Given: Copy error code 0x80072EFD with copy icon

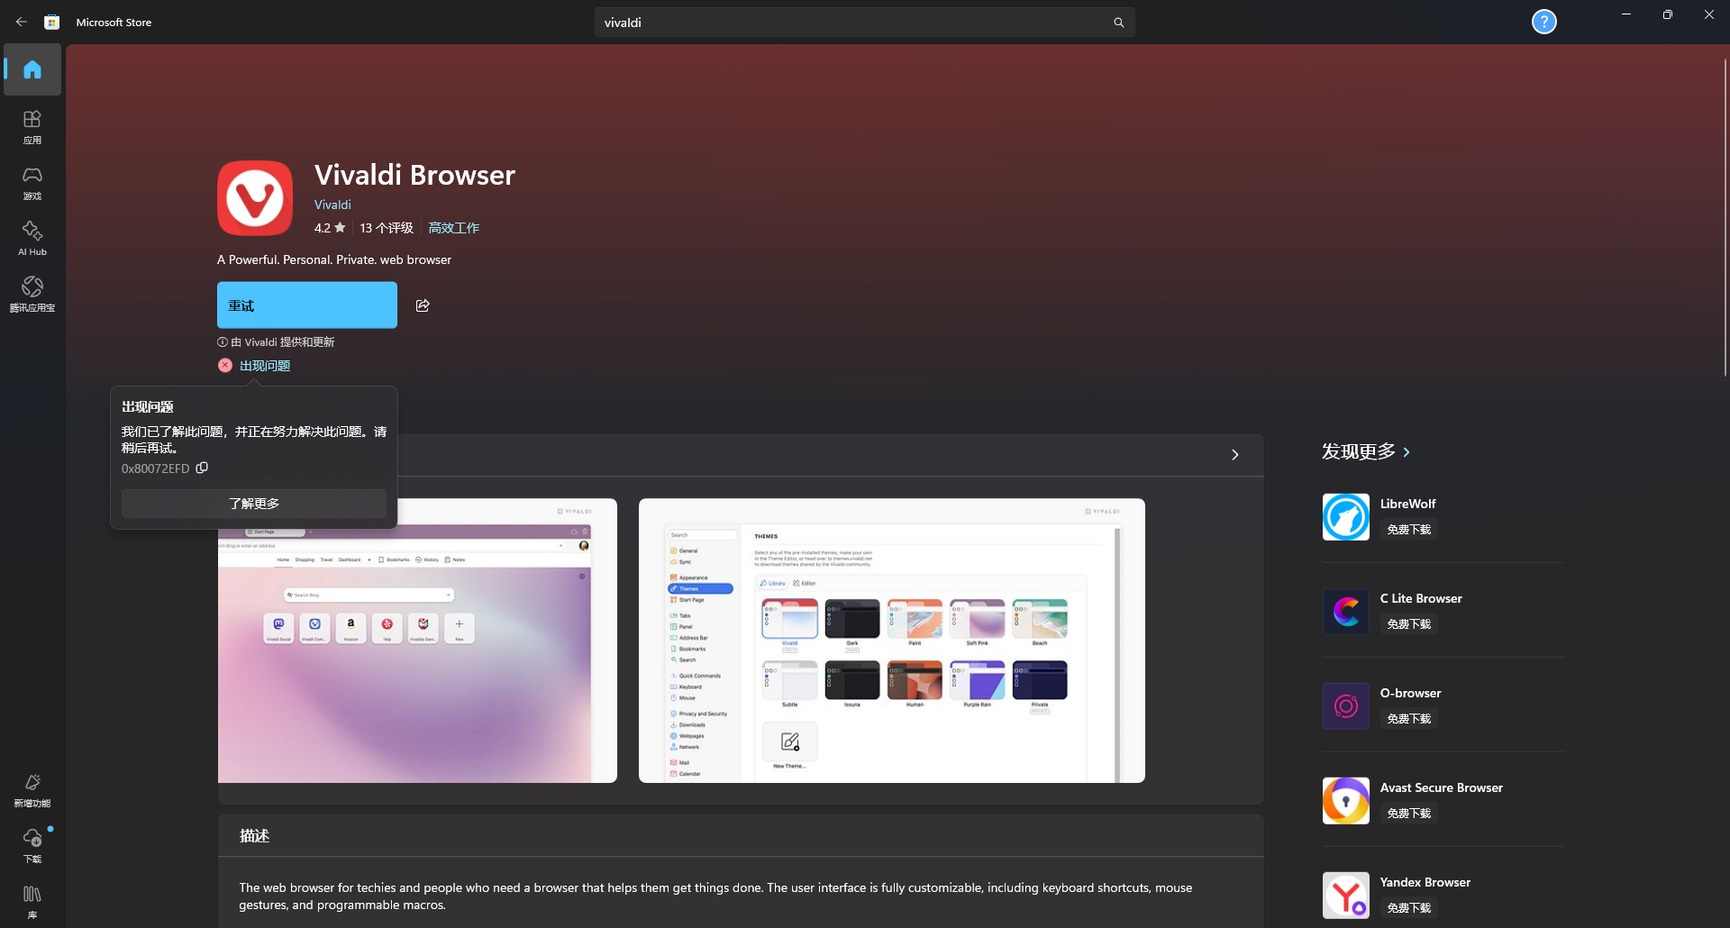Looking at the screenshot, I should 202,468.
